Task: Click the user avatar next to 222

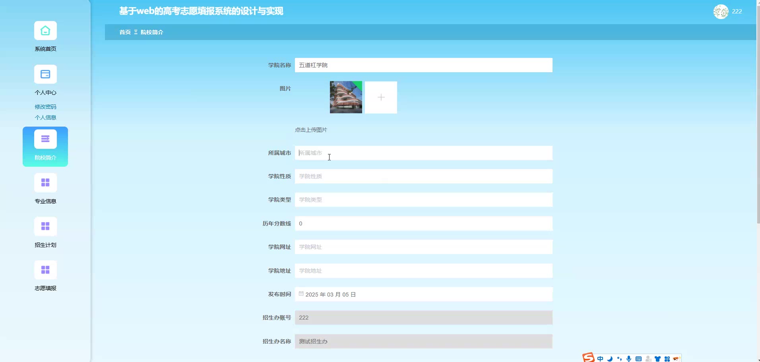Action: point(721,12)
